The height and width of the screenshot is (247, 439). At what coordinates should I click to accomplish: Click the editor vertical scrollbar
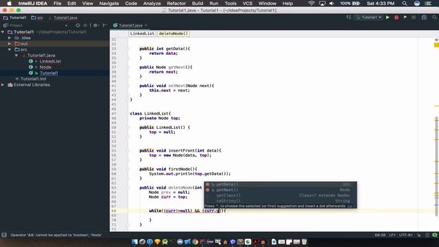[x=436, y=166]
